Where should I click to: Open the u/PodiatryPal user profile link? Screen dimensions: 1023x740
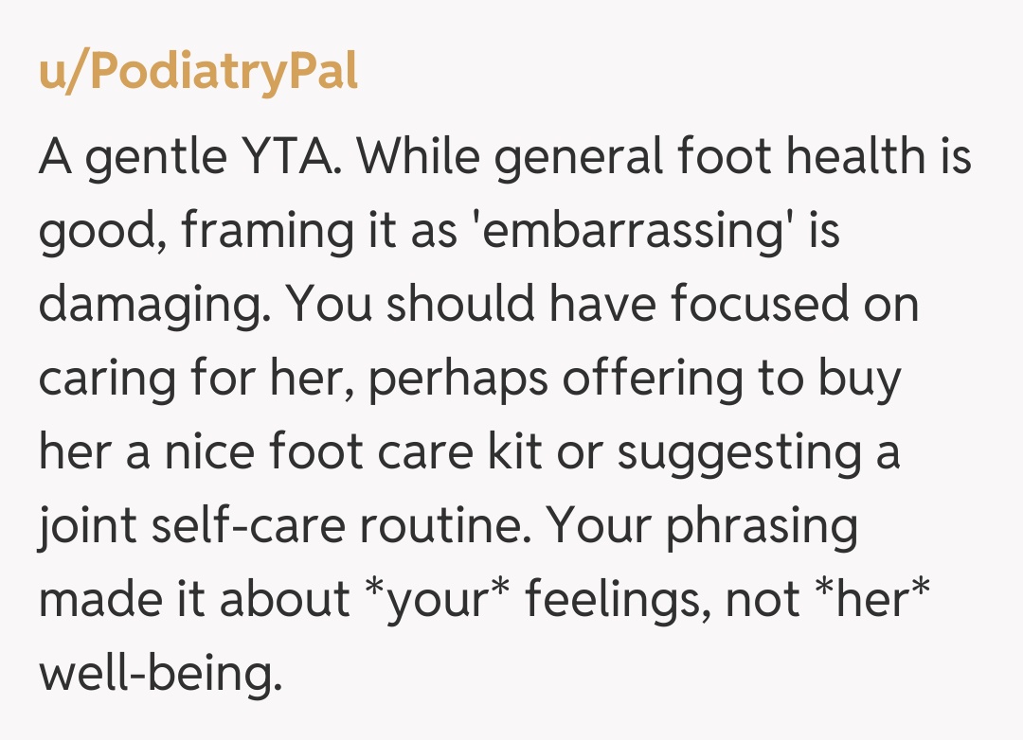[x=198, y=73]
